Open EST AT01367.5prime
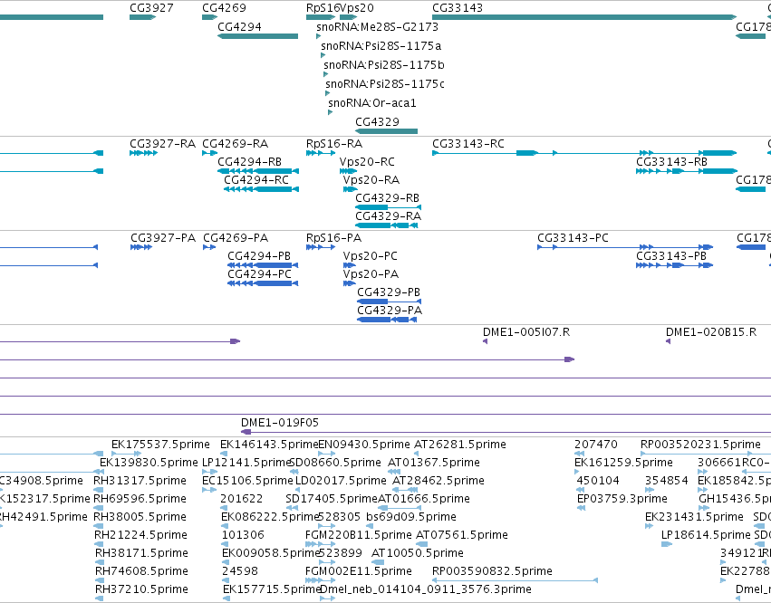The width and height of the screenshot is (771, 603). (x=434, y=463)
